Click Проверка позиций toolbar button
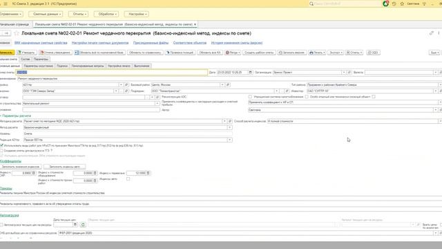Viewport: 442px width, 249px height. 180,53
